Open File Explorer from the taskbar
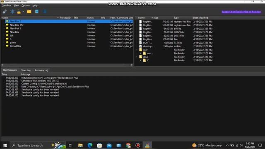 (x=80, y=145)
